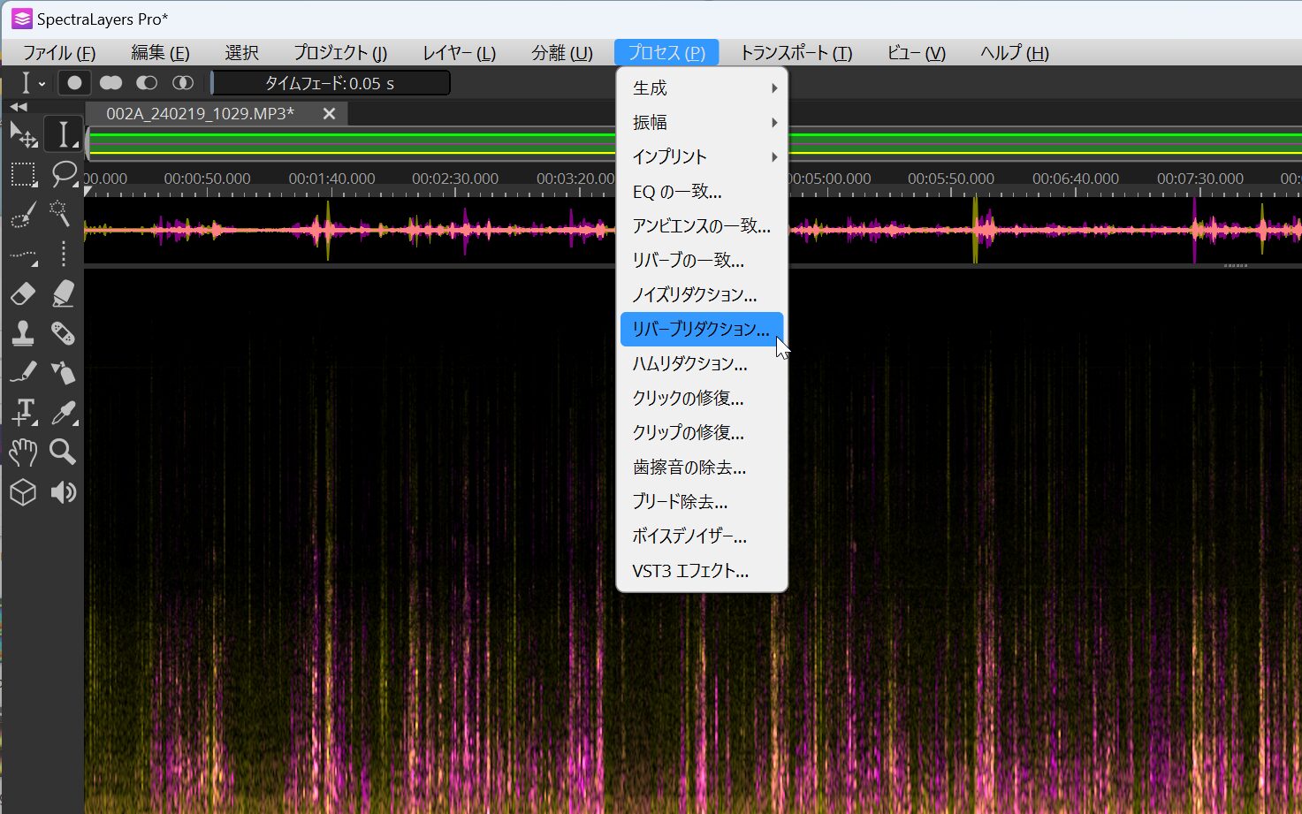Toggle intersect selection mode

point(182,83)
